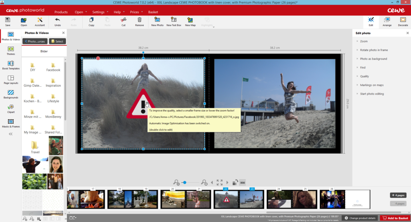Open Book Templates panel
Screen dimensions: 411x222
tap(11, 65)
